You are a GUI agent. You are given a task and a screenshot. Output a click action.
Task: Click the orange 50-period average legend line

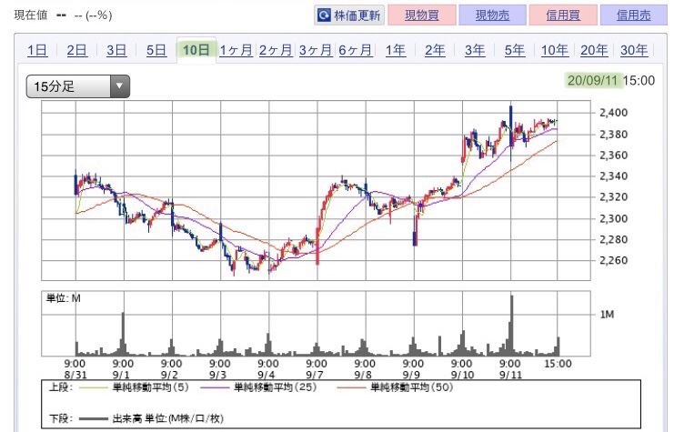(352, 387)
